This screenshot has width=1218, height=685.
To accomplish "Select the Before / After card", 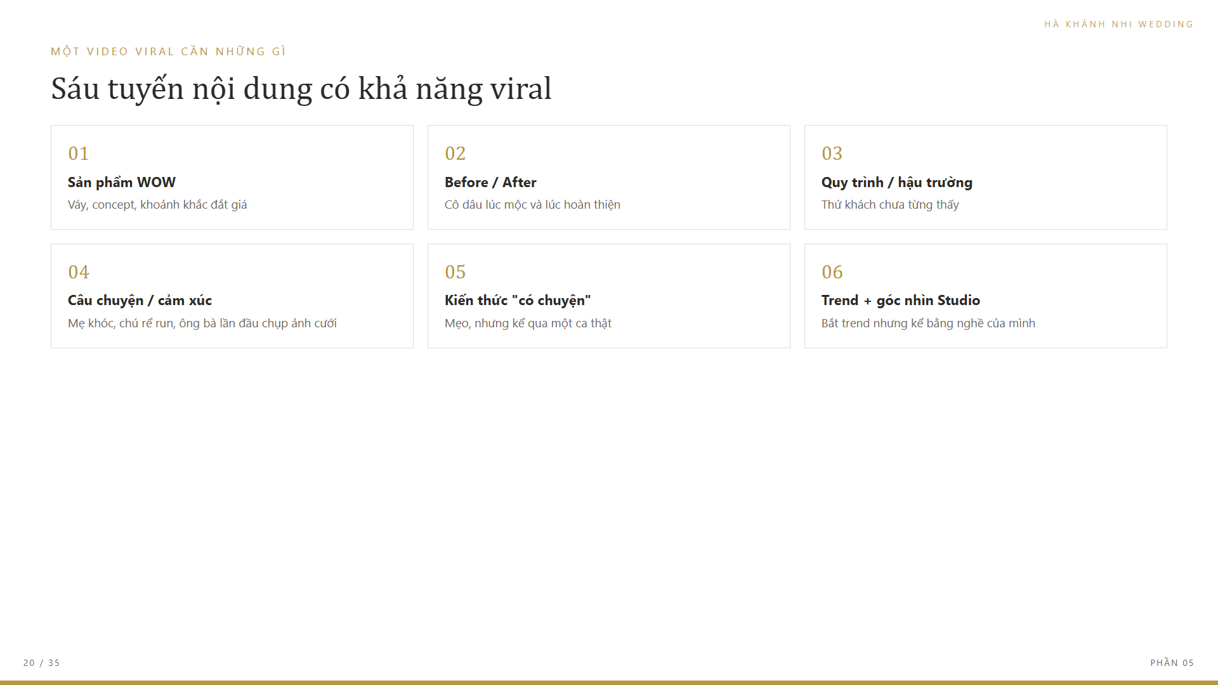I will (609, 177).
